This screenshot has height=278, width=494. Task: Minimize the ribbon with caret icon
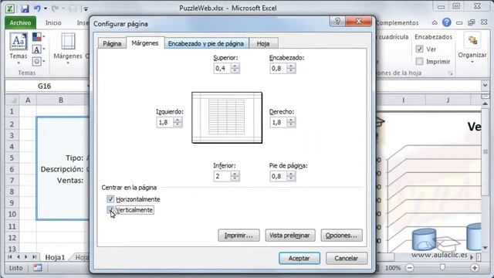(x=435, y=22)
